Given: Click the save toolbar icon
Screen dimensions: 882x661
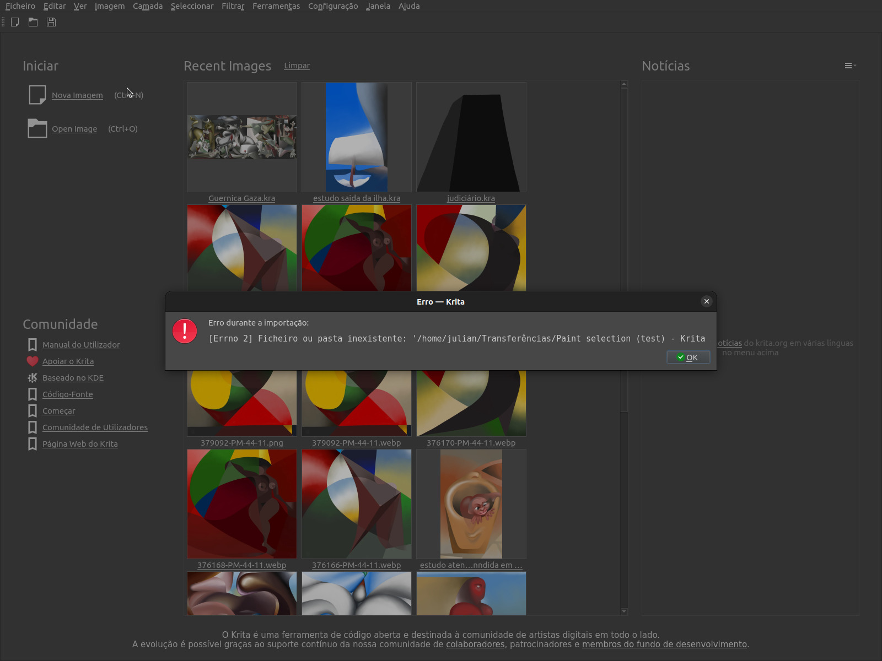Looking at the screenshot, I should tap(51, 22).
